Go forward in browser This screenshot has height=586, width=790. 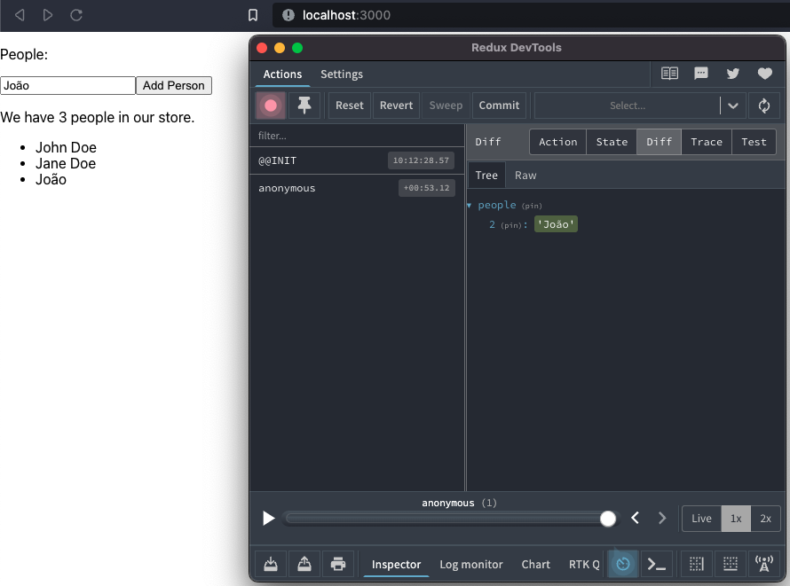(x=48, y=15)
